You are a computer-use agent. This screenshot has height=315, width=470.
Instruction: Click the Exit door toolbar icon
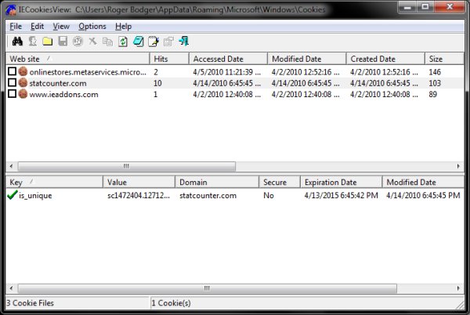(183, 41)
